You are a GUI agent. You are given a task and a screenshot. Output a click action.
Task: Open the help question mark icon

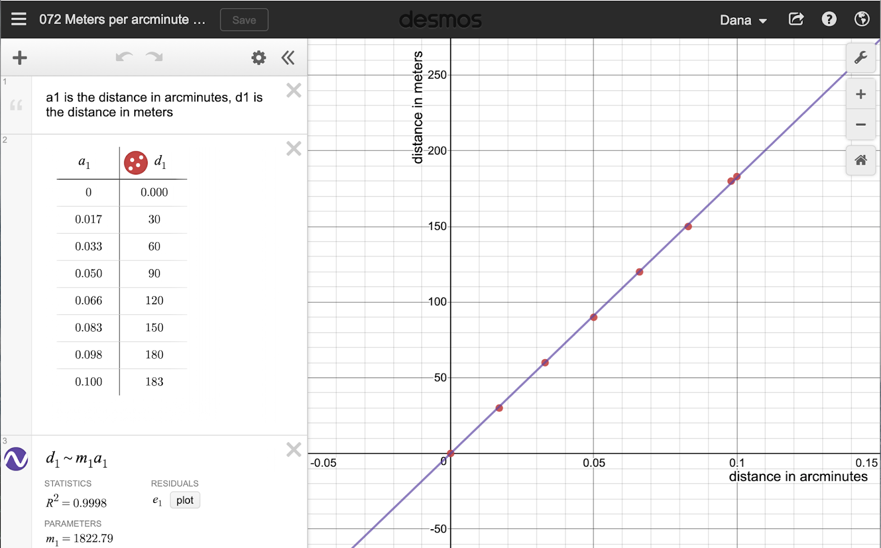point(829,19)
